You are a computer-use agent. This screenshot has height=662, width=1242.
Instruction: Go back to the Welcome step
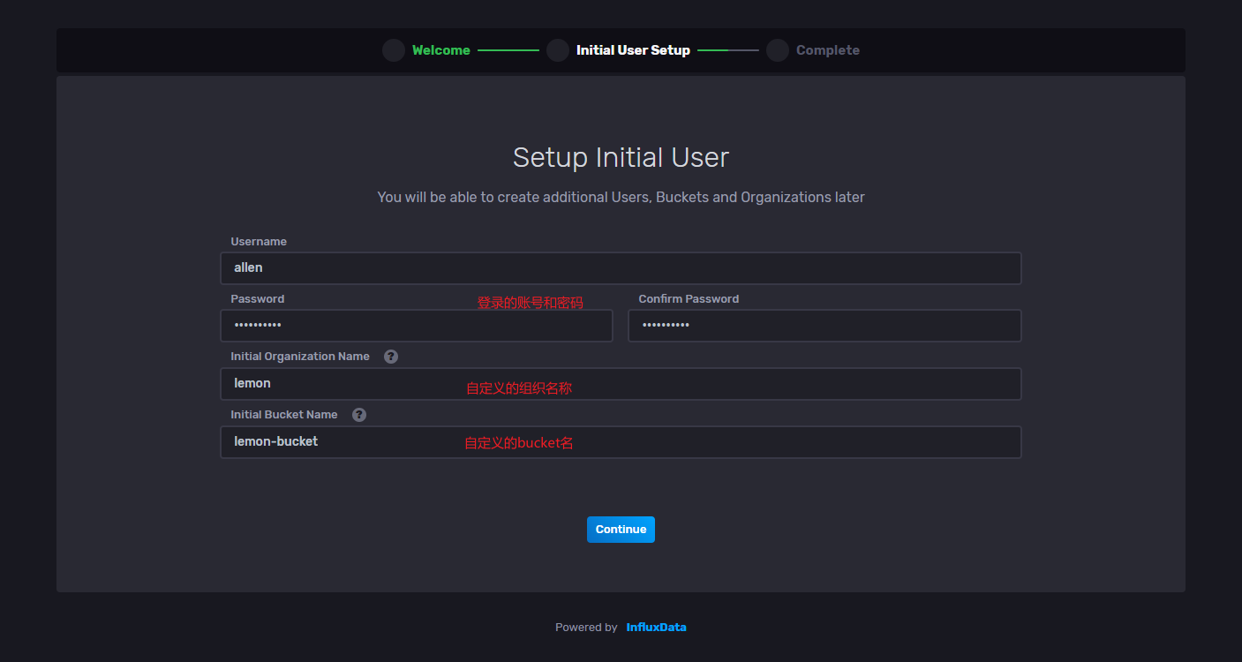tap(441, 50)
